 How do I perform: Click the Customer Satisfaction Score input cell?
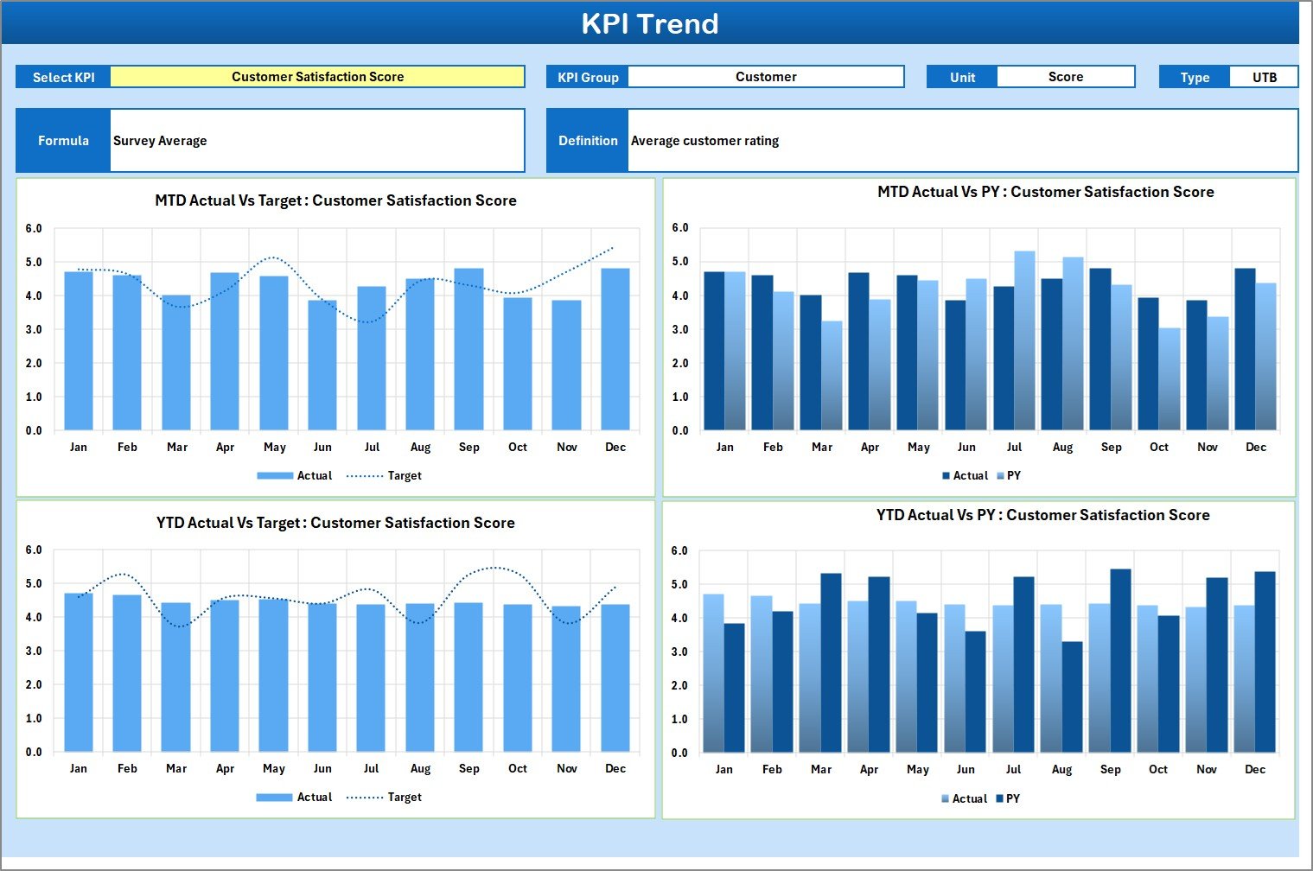tap(317, 76)
